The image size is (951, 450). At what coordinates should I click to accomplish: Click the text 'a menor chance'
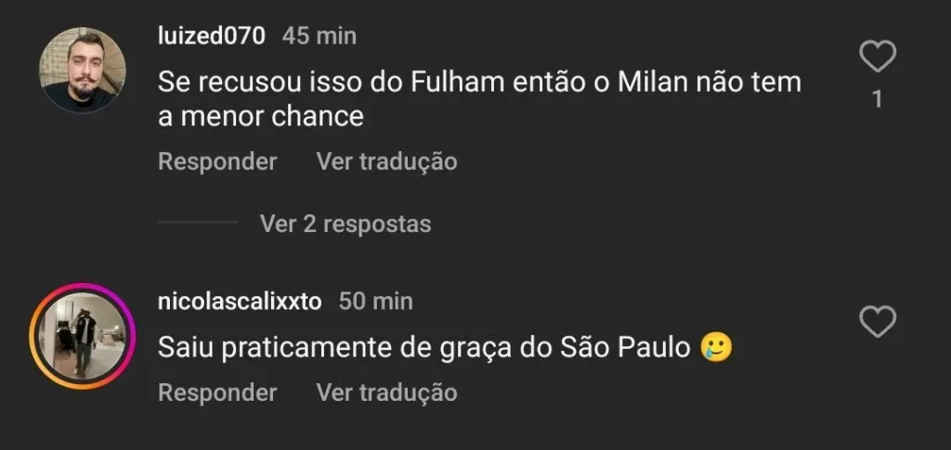[260, 117]
